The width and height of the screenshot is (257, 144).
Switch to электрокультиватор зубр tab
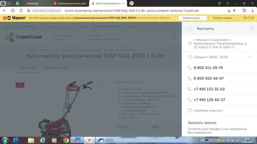70,3
